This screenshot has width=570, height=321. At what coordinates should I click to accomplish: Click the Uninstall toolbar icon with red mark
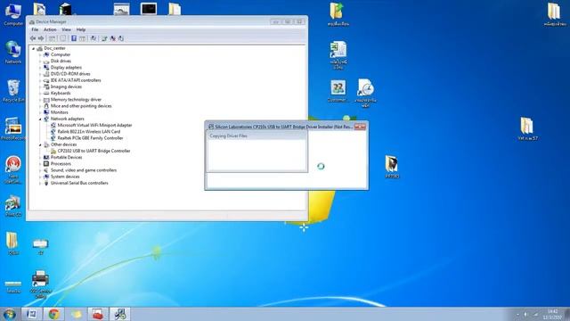pos(113,38)
